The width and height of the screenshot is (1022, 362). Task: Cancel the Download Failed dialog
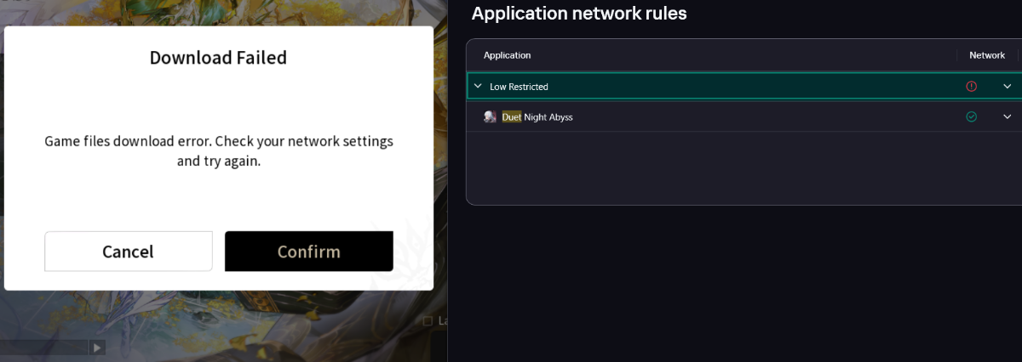(128, 252)
